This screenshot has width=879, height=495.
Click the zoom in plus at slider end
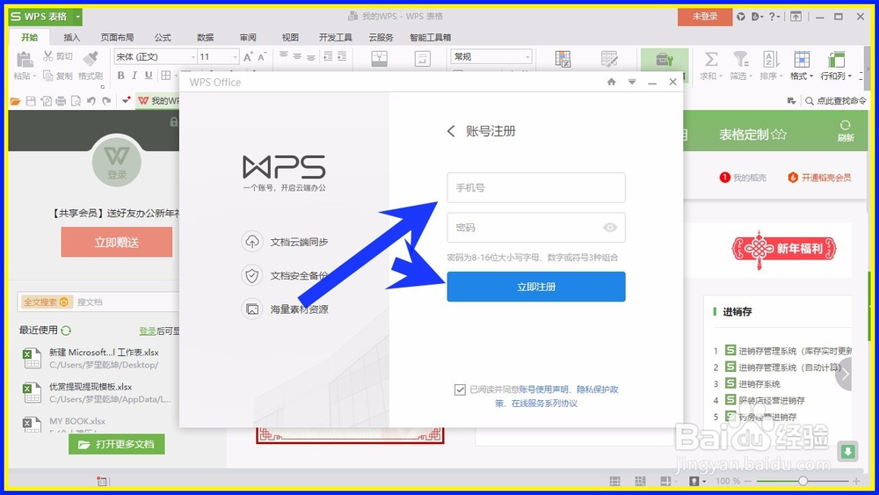(x=856, y=481)
